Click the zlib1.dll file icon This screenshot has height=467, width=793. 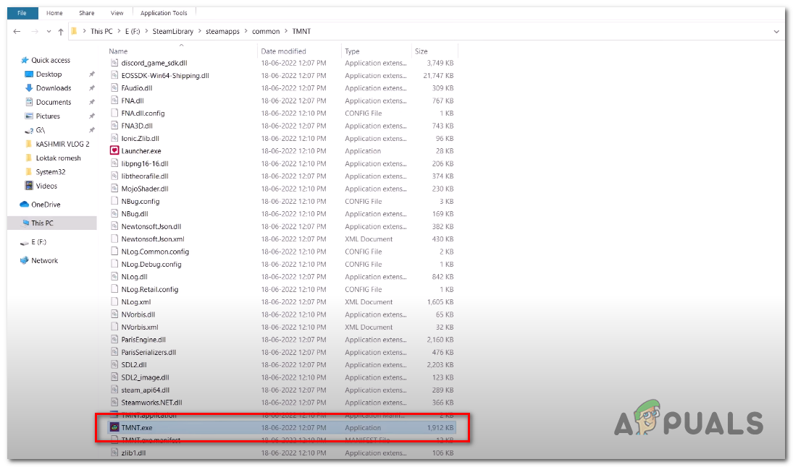pyautogui.click(x=114, y=453)
